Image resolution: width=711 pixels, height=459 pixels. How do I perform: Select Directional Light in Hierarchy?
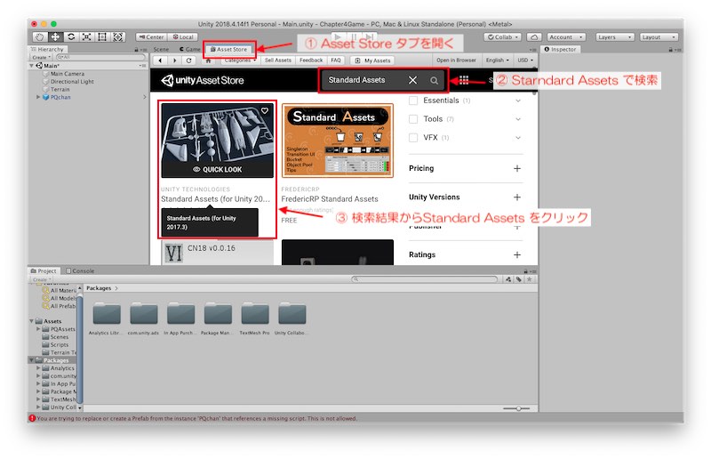coord(72,82)
